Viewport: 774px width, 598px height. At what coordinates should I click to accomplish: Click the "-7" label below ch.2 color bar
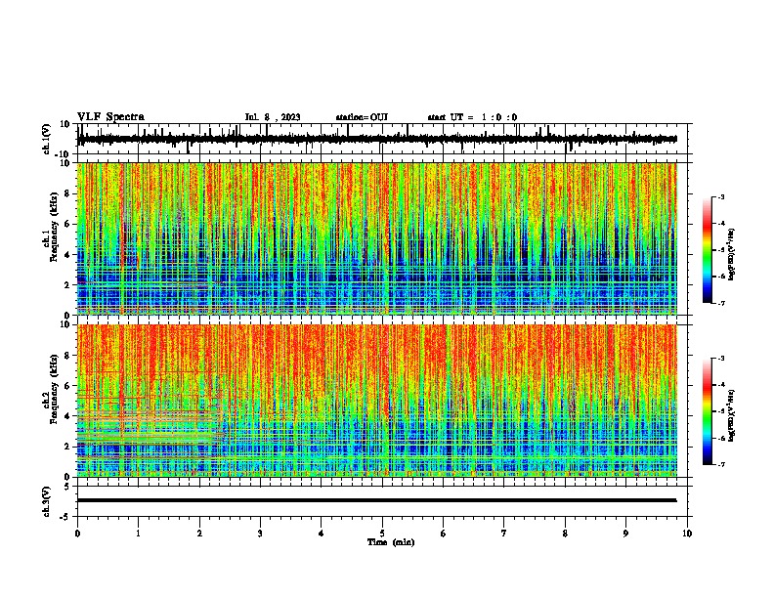coord(720,464)
